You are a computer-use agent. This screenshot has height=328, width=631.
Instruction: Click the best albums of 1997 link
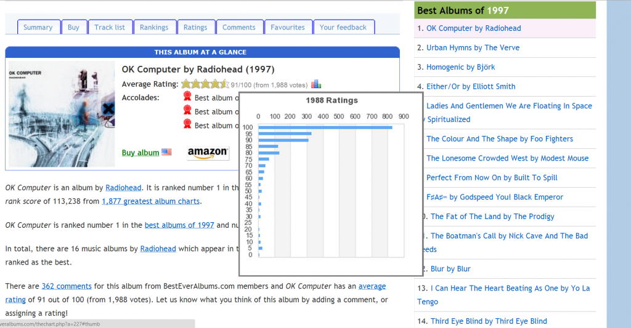point(179,225)
